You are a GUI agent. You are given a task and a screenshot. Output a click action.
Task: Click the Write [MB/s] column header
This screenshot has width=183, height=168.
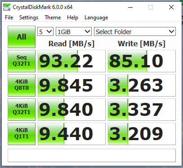pyautogui.click(x=142, y=44)
